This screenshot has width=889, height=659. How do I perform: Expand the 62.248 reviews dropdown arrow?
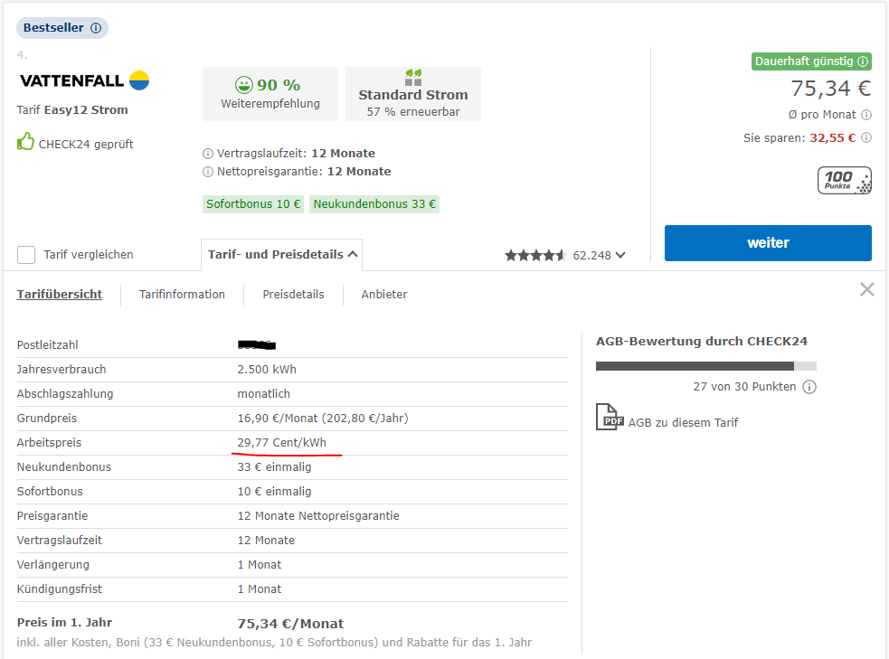pyautogui.click(x=620, y=255)
